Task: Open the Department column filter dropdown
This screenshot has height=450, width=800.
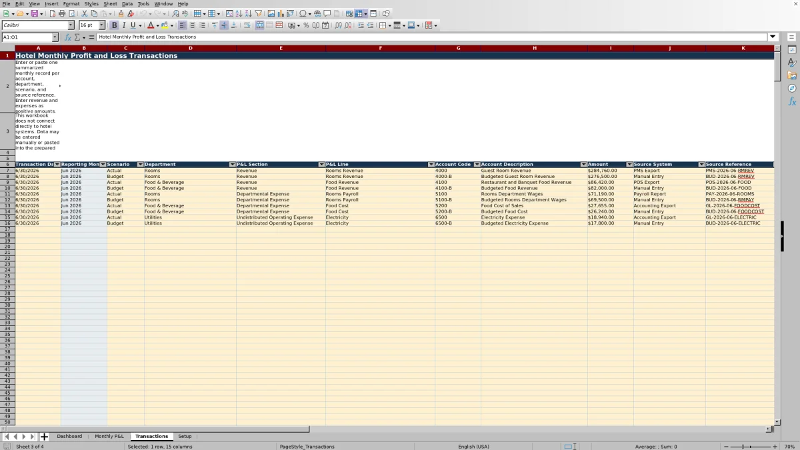Action: pos(232,164)
